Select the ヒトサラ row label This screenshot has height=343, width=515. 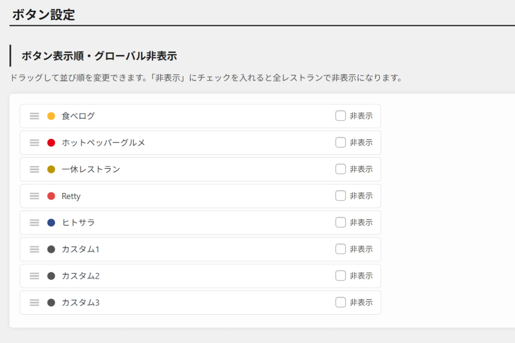pyautogui.click(x=78, y=223)
